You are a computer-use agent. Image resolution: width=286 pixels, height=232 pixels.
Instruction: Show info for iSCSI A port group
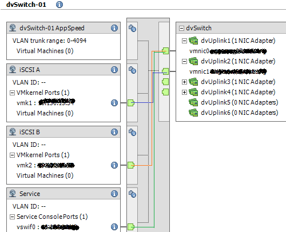pos(114,70)
